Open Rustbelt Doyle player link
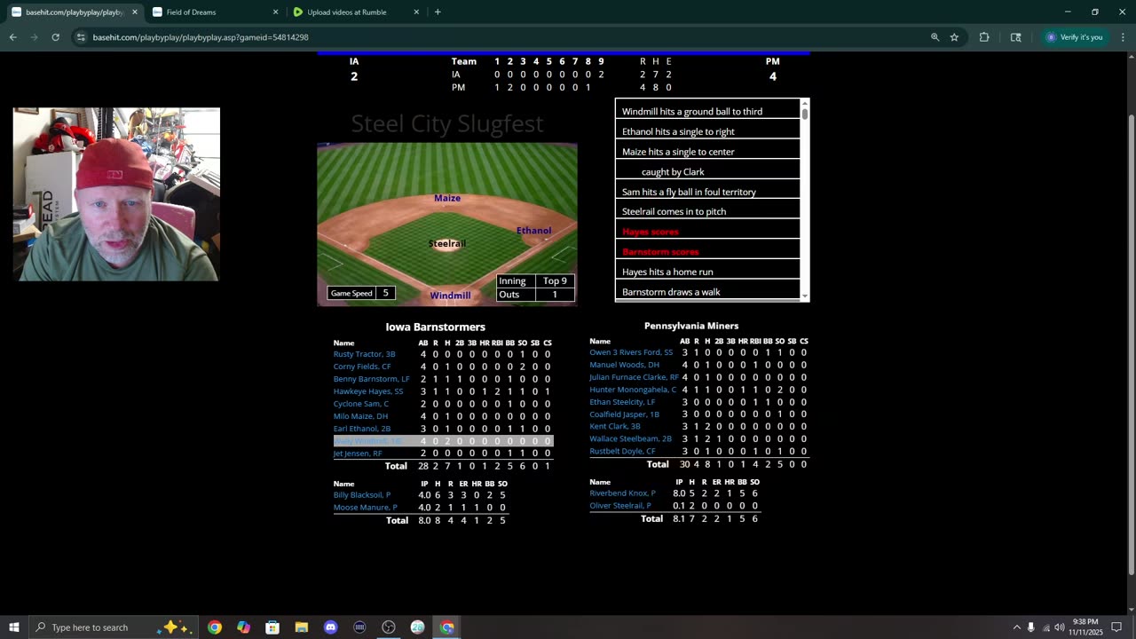Viewport: 1136px width, 639px height. coord(623,452)
